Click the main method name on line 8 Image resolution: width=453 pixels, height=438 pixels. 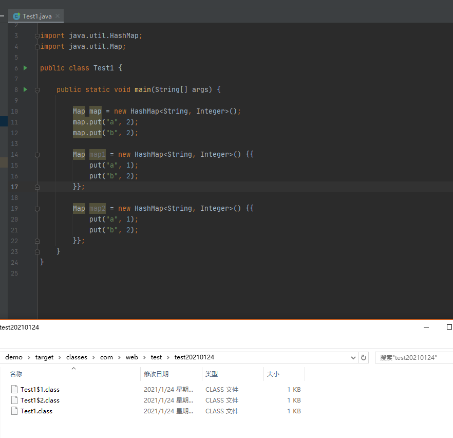pyautogui.click(x=142, y=89)
